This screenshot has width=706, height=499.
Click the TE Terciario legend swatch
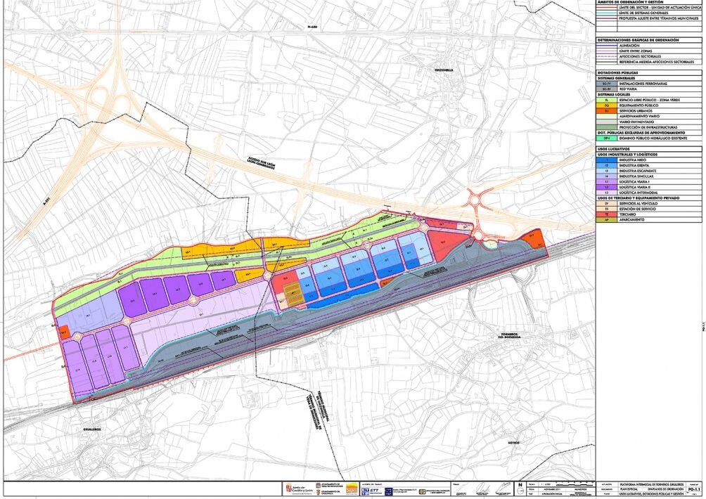[x=605, y=214]
